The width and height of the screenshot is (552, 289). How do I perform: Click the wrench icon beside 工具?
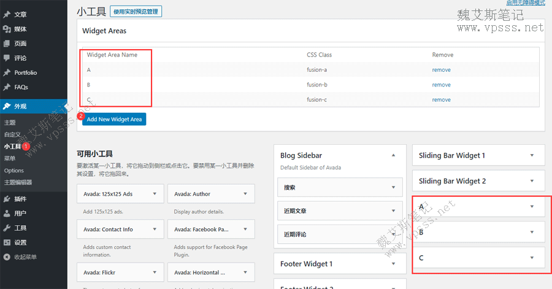pos(7,228)
